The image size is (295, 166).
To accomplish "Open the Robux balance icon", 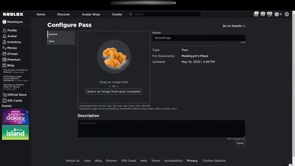I will (x=277, y=14).
